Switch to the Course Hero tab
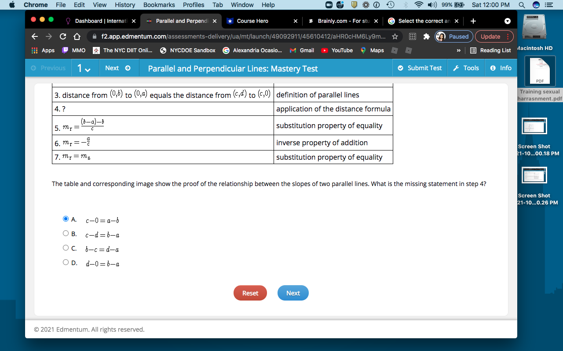 [x=262, y=21]
